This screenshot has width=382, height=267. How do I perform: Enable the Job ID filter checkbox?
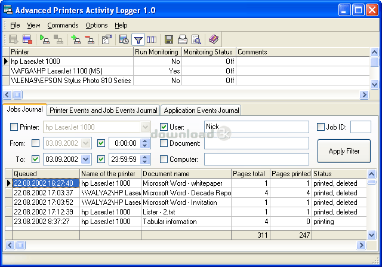tap(321, 127)
